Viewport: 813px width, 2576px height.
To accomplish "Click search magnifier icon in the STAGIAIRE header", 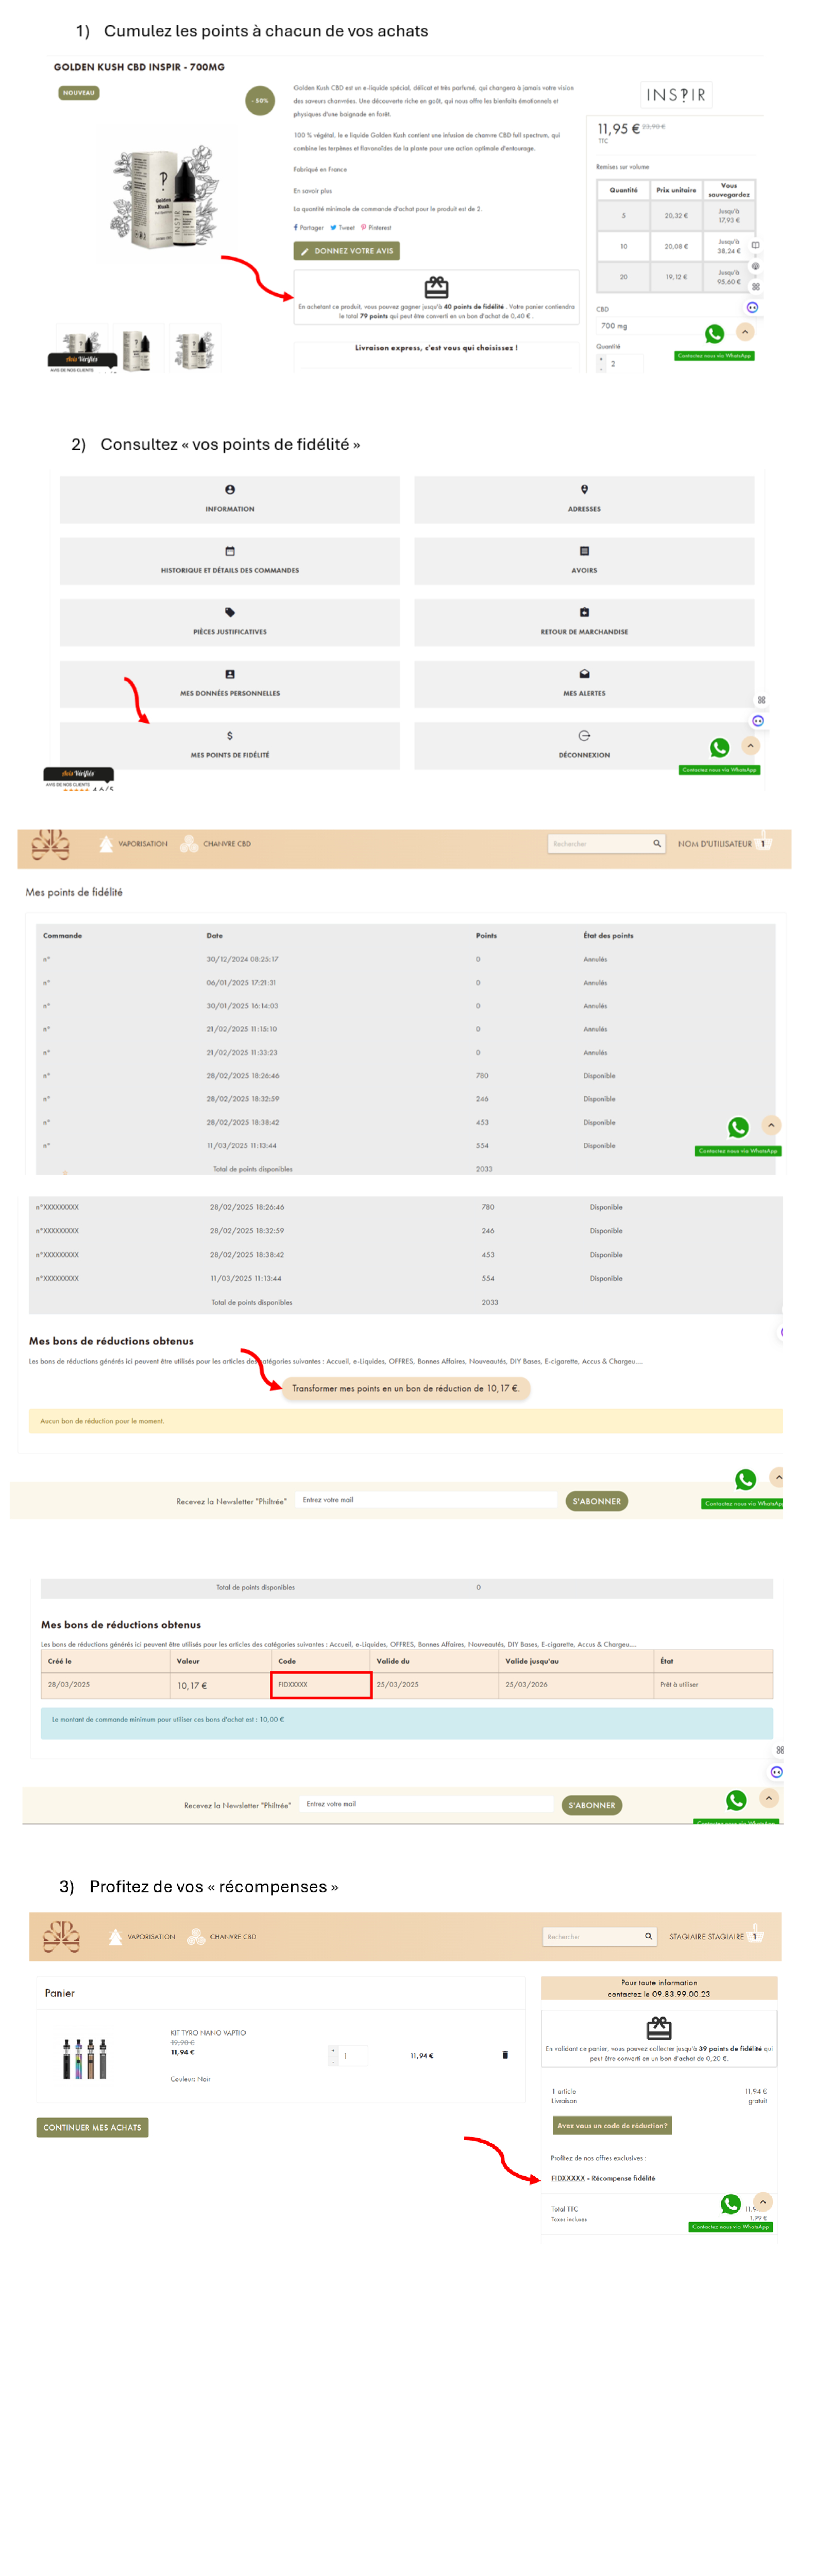I will 648,1937.
